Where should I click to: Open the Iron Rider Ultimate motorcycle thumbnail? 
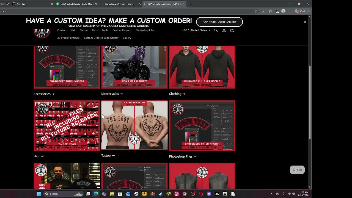(x=134, y=67)
